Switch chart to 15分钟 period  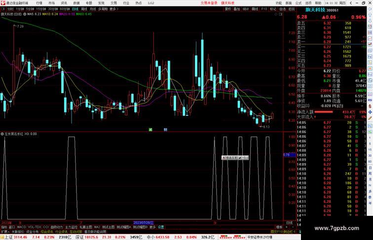point(41,9)
